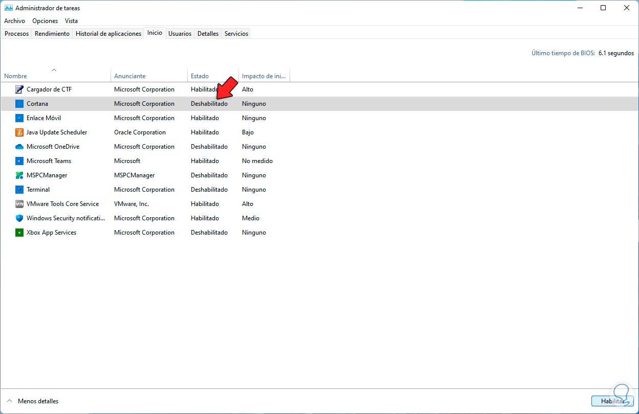Click Medio impact in Windows Security row

[x=251, y=218]
